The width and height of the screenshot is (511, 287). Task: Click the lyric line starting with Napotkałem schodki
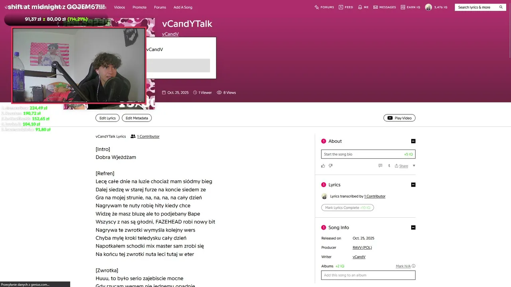pos(150,246)
